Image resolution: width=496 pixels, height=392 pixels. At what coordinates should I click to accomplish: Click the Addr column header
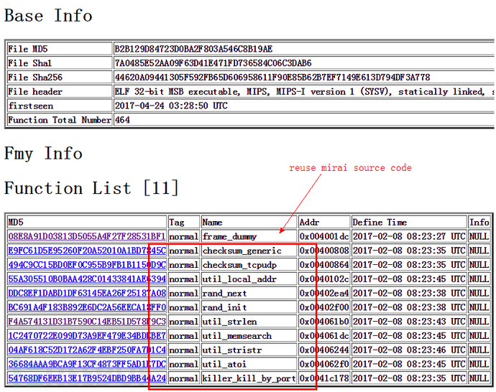(x=324, y=222)
